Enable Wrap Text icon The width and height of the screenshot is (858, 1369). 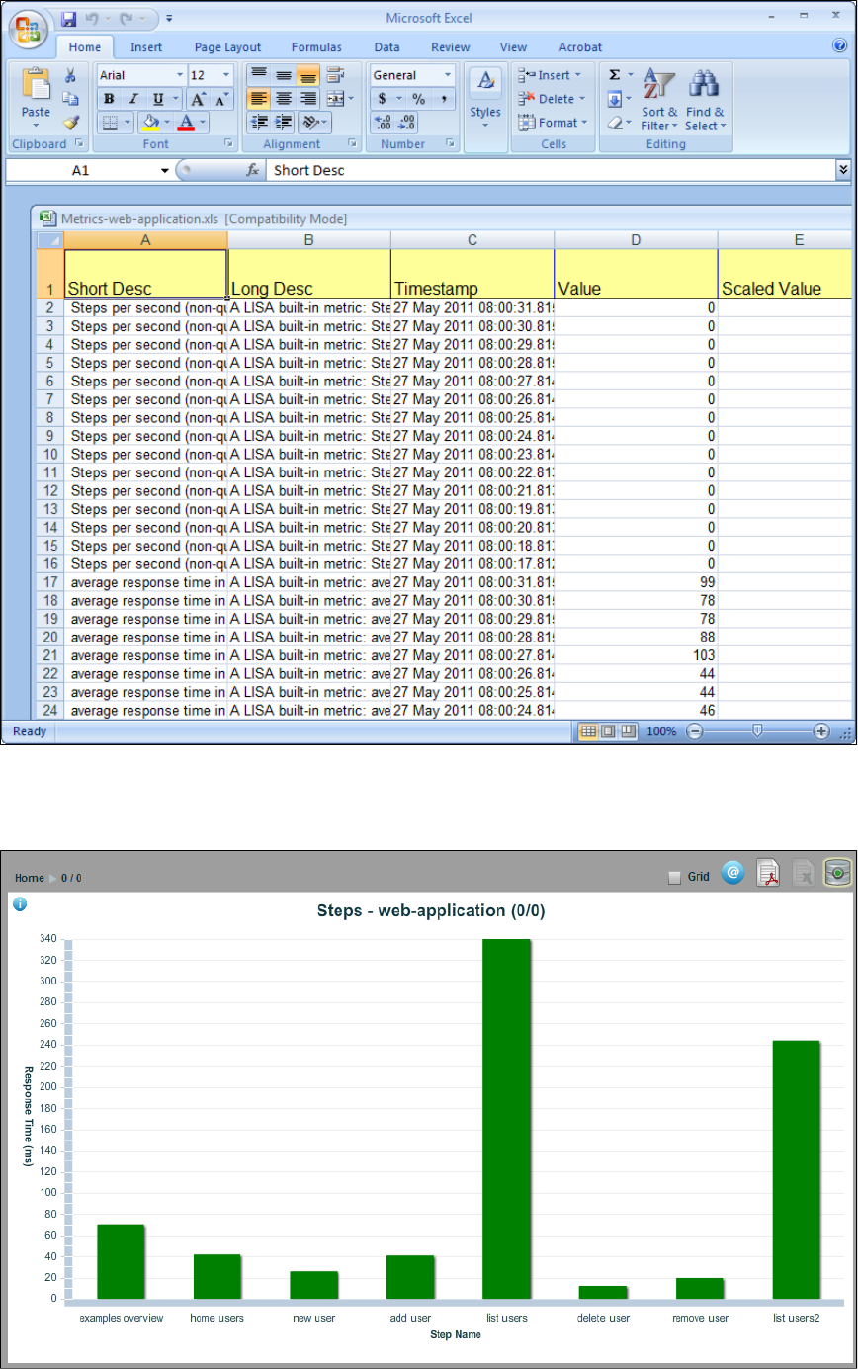(x=335, y=75)
